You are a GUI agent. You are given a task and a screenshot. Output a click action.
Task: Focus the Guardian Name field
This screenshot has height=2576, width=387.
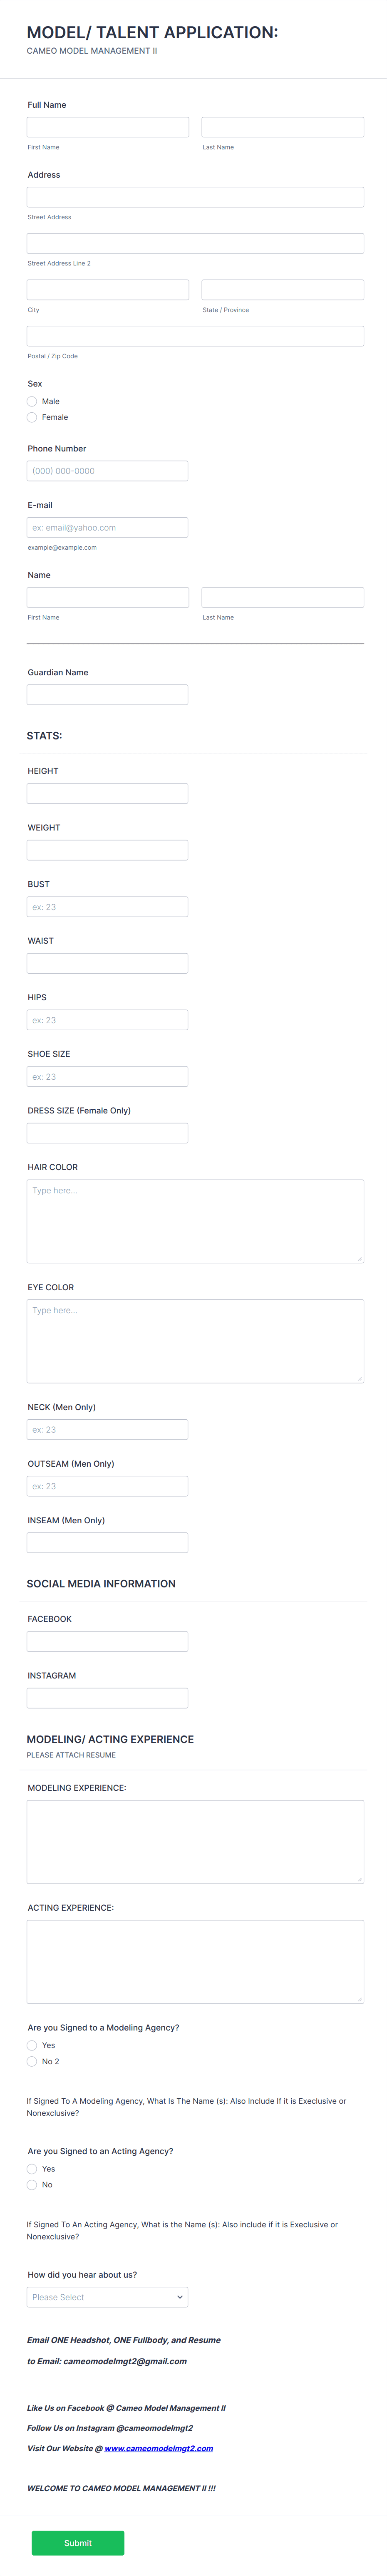[107, 694]
